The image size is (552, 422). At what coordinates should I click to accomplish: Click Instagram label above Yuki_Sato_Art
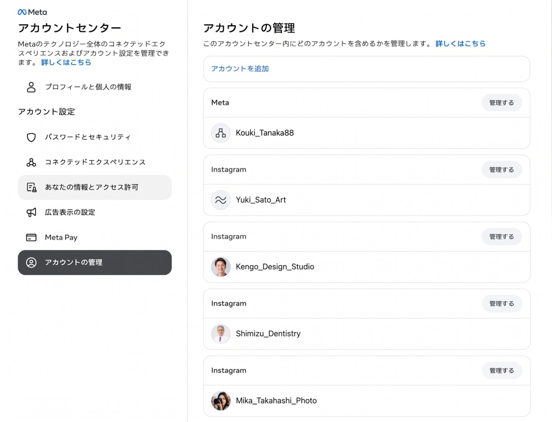tap(229, 169)
